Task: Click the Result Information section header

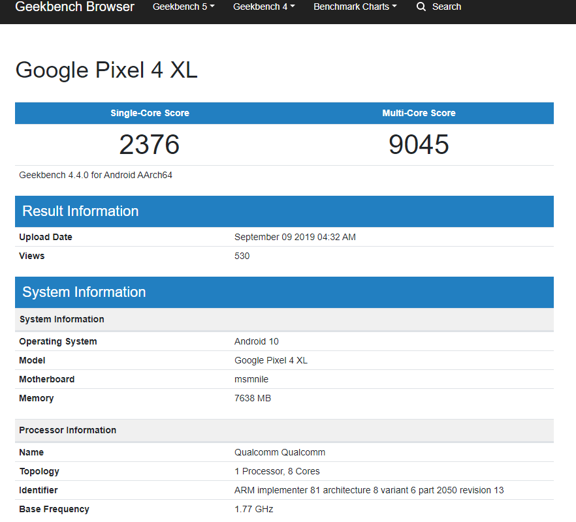Action: pos(80,211)
